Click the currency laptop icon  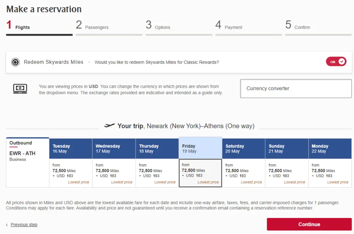coord(20,89)
